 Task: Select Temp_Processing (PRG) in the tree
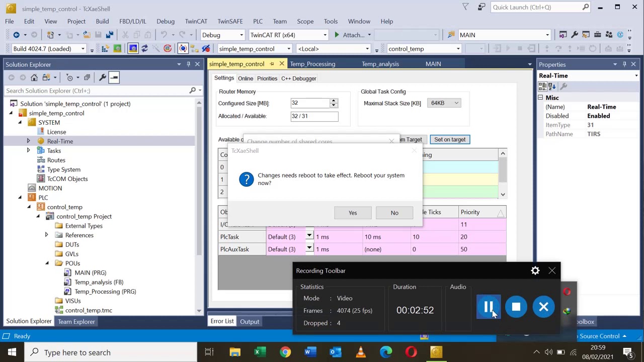click(x=105, y=292)
